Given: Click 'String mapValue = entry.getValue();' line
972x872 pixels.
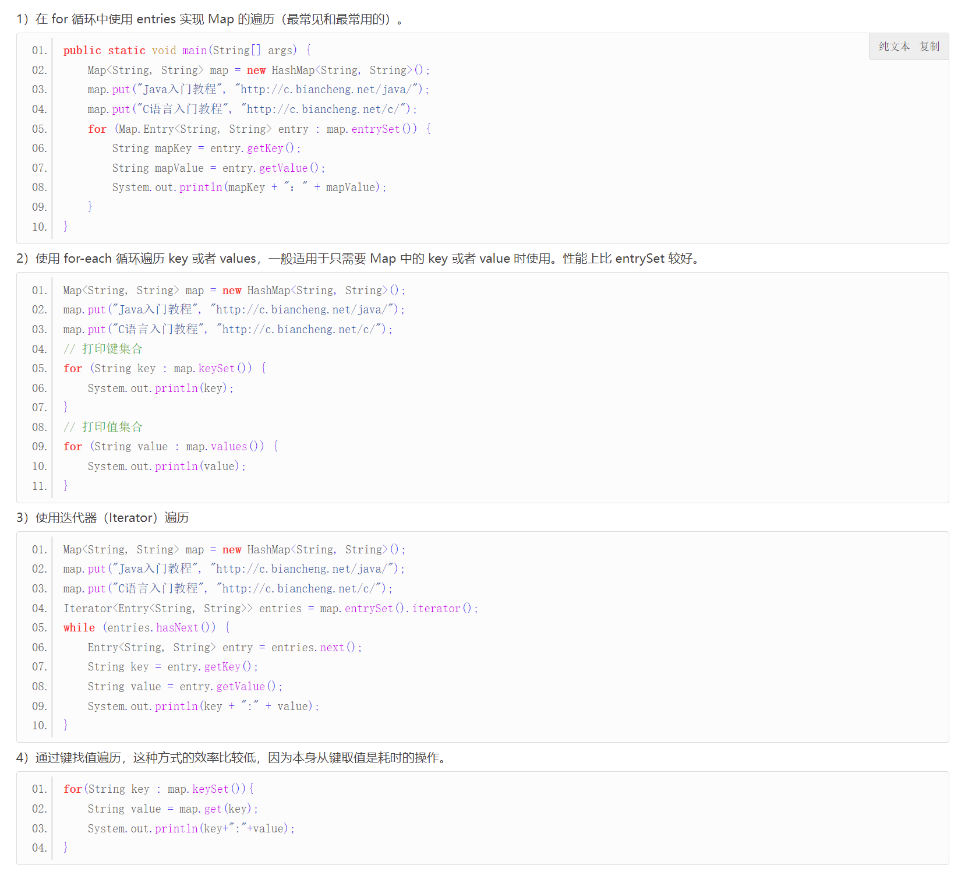Looking at the screenshot, I should (219, 168).
